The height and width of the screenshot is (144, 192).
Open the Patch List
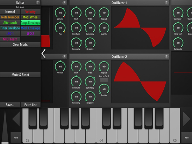coord(30,105)
